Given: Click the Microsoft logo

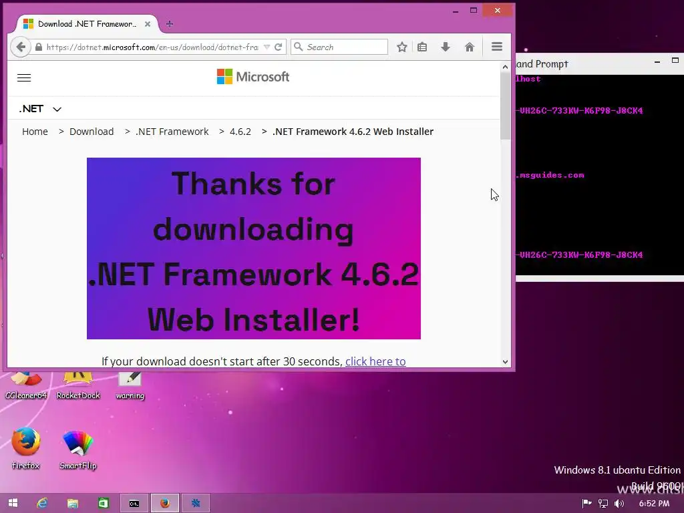Looking at the screenshot, I should click(253, 77).
